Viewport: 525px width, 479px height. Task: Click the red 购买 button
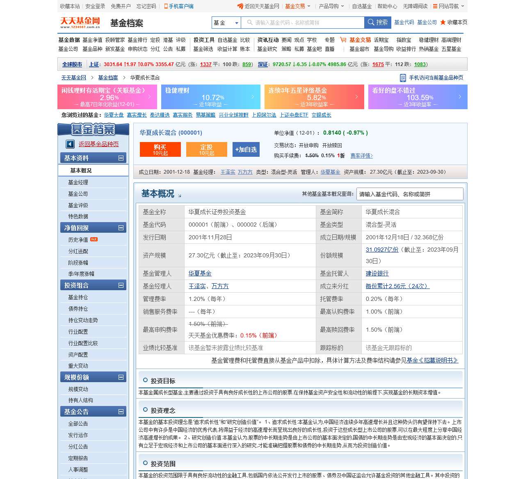[x=160, y=149]
